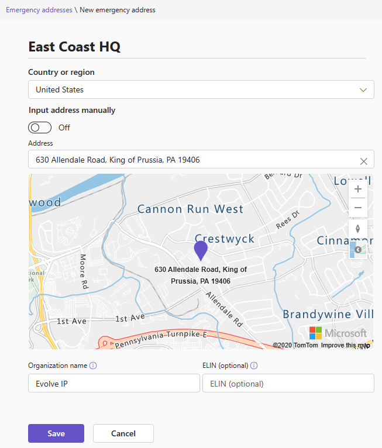This screenshot has width=382, height=448.
Task: Zoom in on the map
Action: [x=358, y=189]
